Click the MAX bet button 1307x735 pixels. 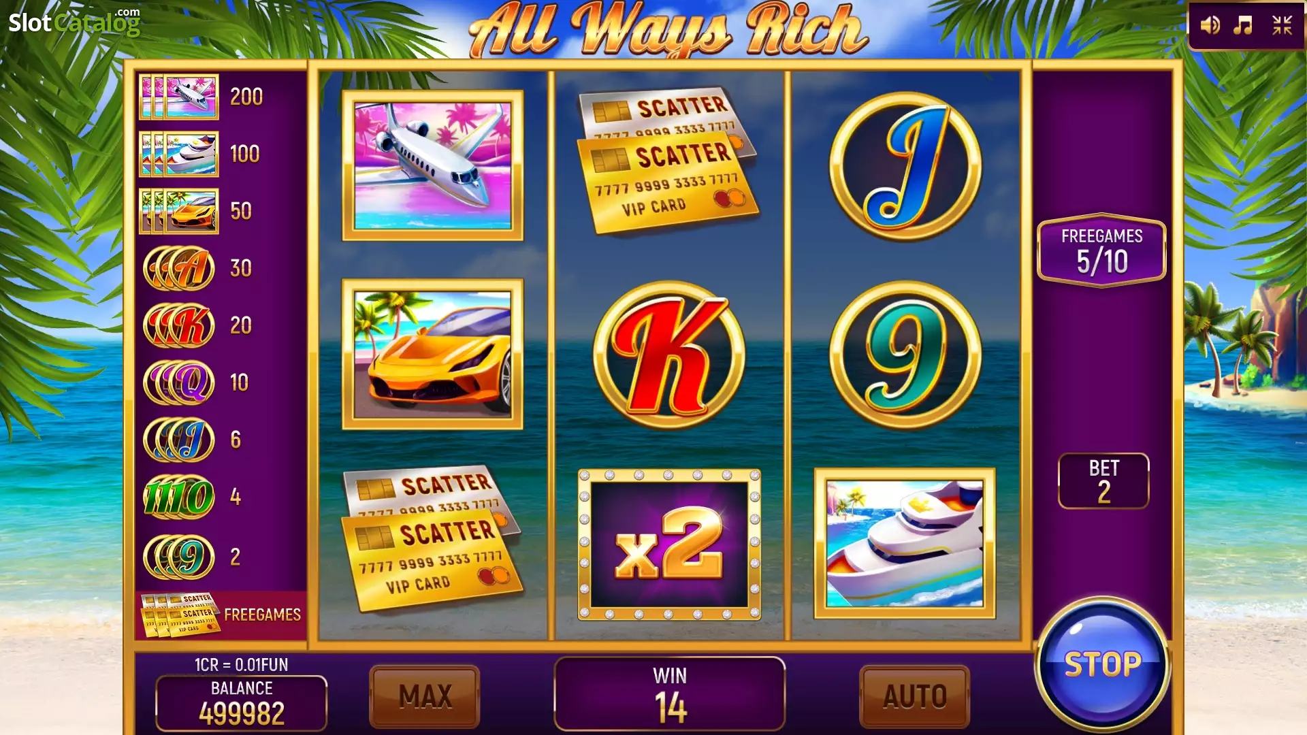pos(425,696)
